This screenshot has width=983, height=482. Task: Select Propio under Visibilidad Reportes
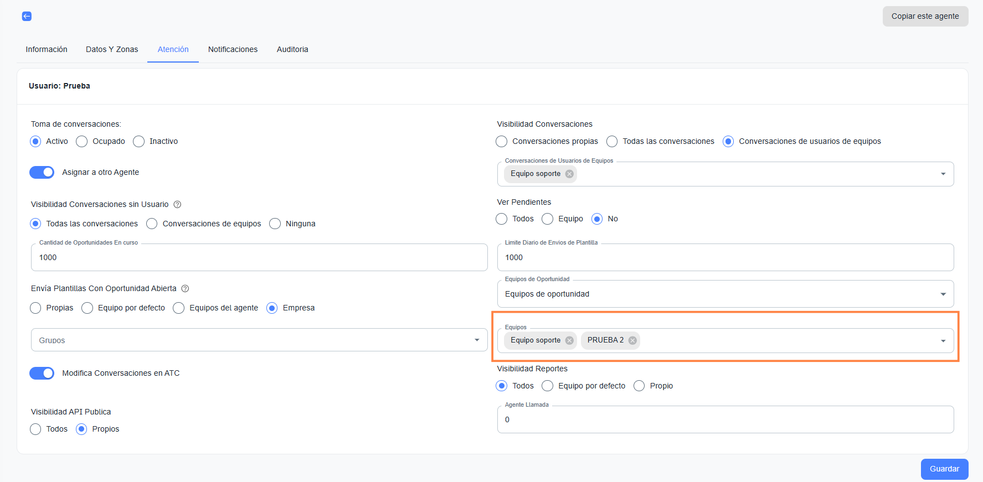click(x=639, y=386)
